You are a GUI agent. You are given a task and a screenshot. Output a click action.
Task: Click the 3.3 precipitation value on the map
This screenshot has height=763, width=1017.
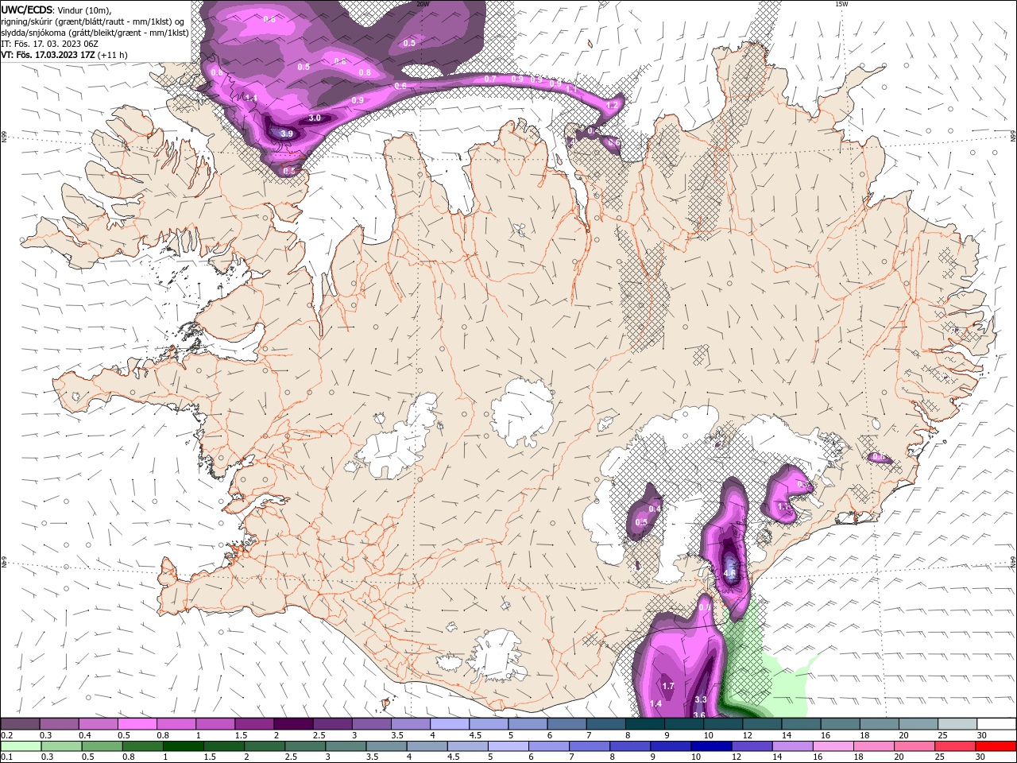[x=701, y=699]
